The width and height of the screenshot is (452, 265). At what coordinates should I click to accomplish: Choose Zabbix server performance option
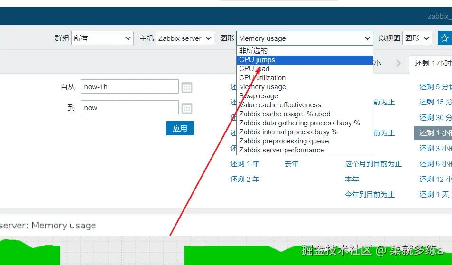point(304,150)
